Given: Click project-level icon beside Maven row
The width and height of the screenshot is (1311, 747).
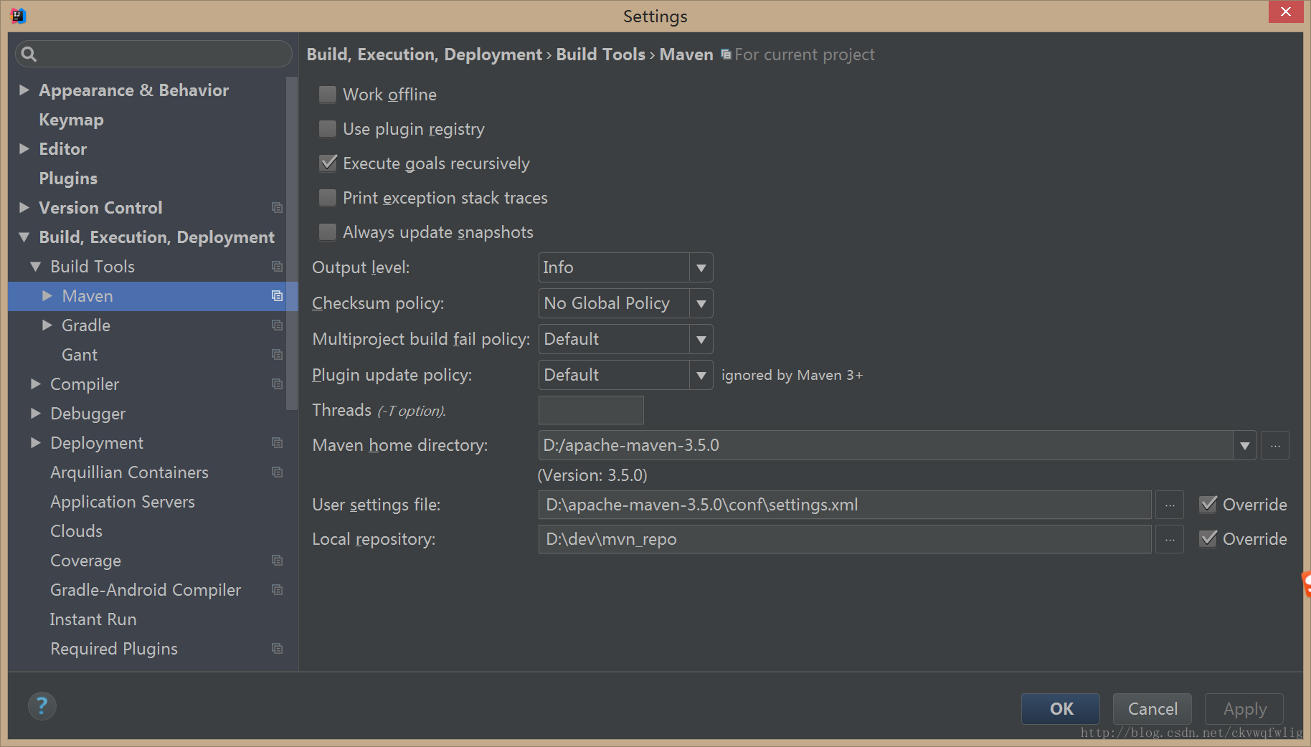Looking at the screenshot, I should [x=277, y=296].
